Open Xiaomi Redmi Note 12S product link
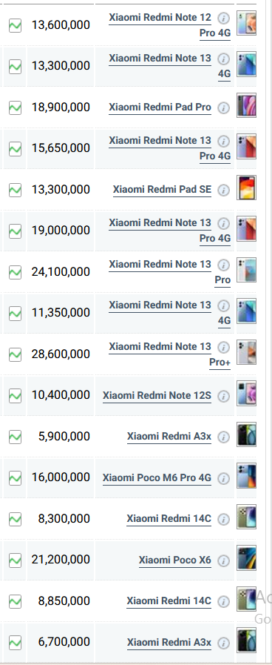Screen dimensions: 272x665 157,396
